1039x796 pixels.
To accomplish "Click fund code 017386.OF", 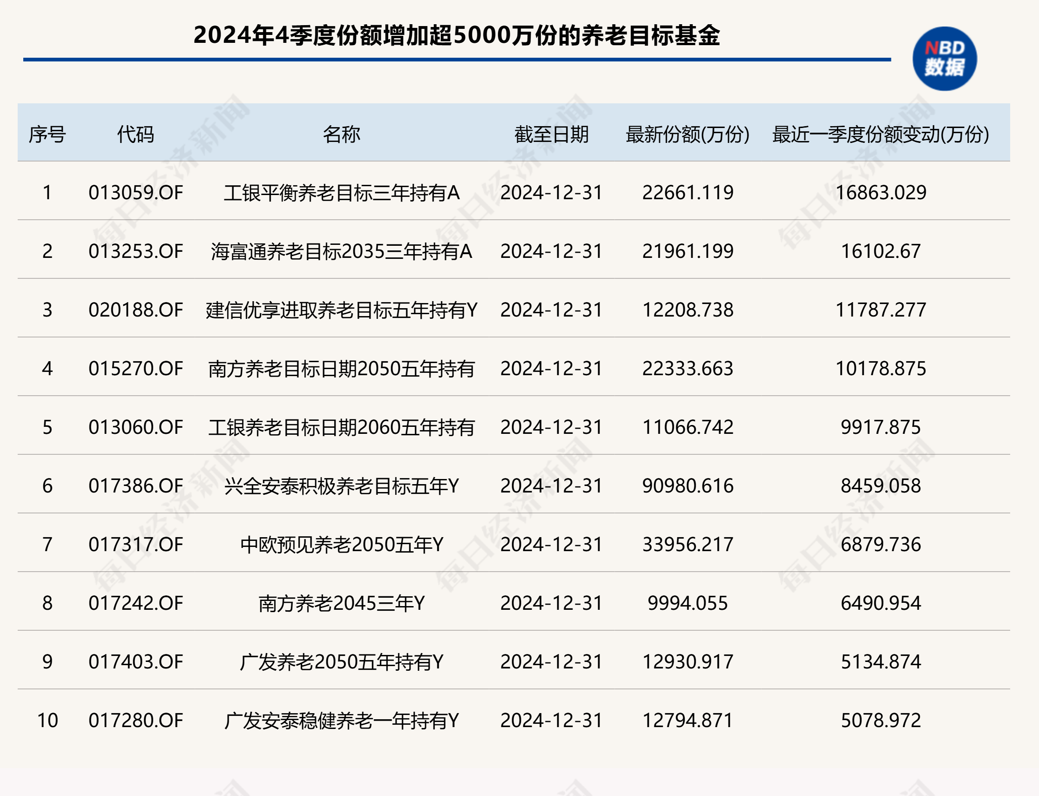I will pos(136,486).
